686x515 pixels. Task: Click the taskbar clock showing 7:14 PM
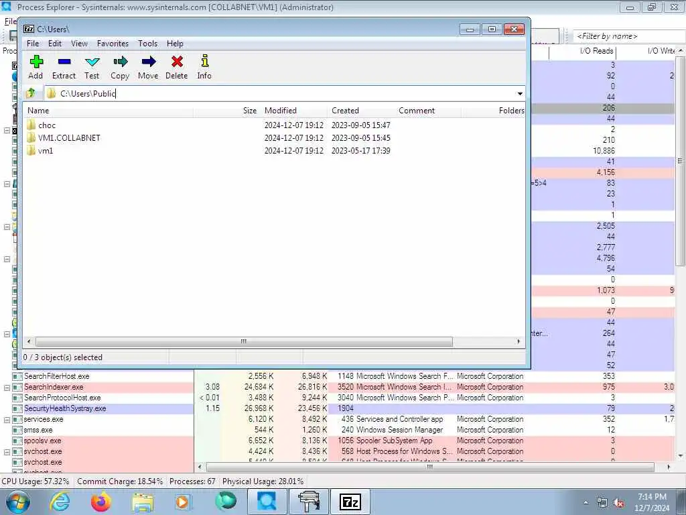[652, 502]
